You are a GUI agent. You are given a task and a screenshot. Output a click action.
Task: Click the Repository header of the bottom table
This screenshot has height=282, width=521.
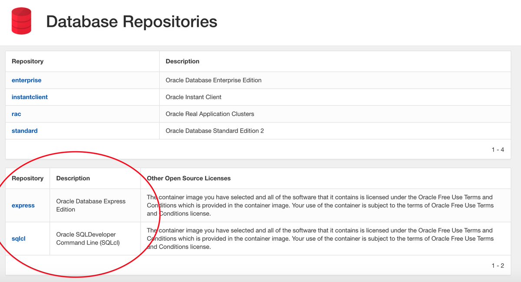[x=27, y=178]
